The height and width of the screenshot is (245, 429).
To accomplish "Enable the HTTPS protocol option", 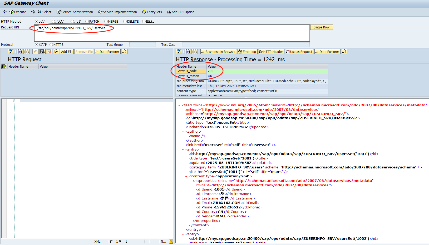I will [51, 44].
